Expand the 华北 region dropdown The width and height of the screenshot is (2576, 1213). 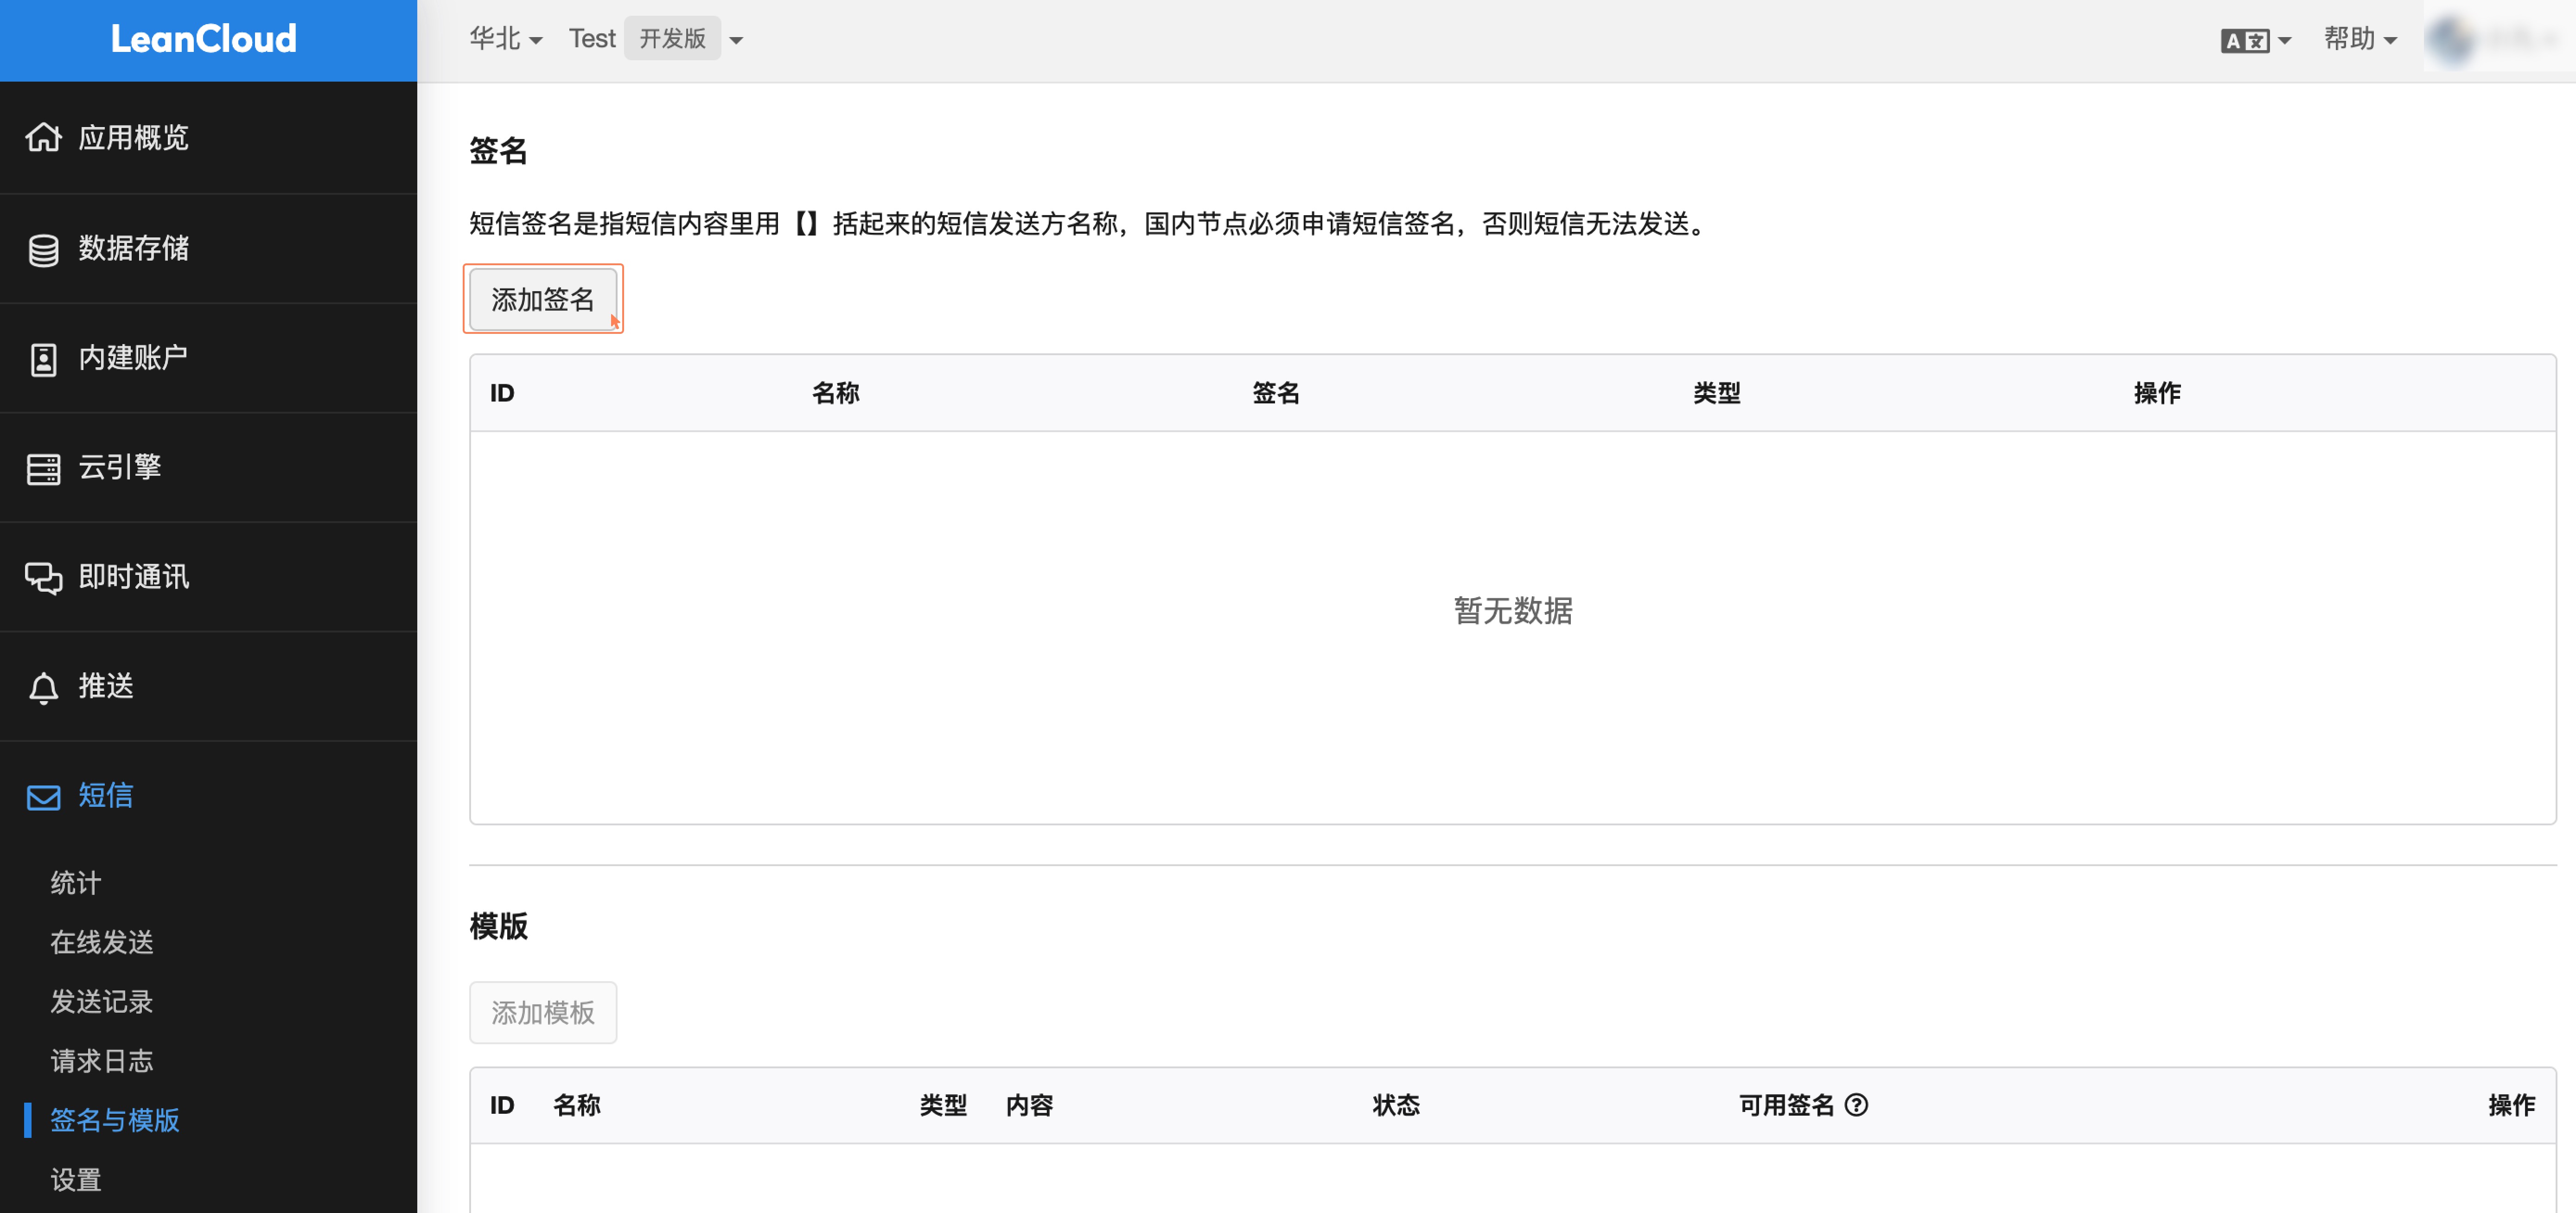509,41
